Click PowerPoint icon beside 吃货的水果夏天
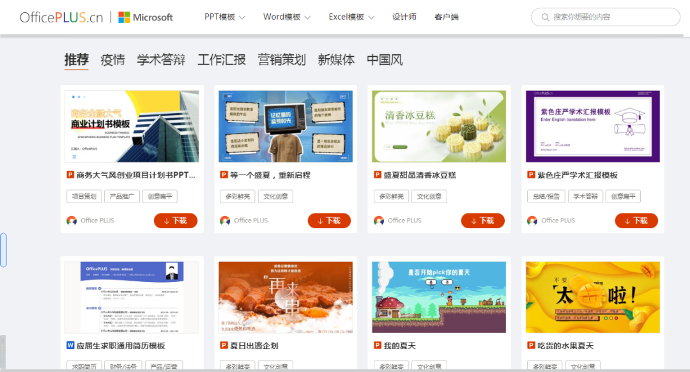The height and width of the screenshot is (372, 690). click(x=531, y=346)
